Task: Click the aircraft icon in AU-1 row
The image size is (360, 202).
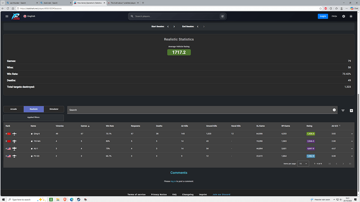Action: 14,148
